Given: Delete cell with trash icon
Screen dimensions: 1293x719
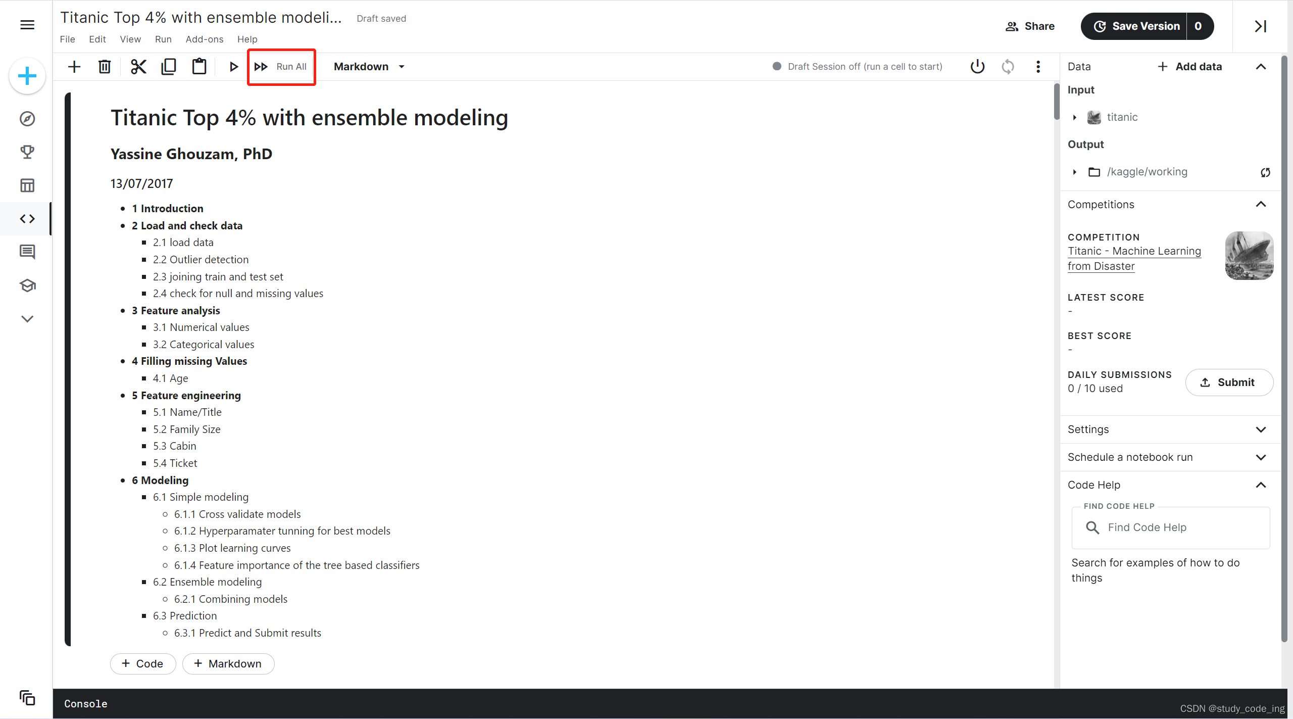Looking at the screenshot, I should tap(105, 67).
